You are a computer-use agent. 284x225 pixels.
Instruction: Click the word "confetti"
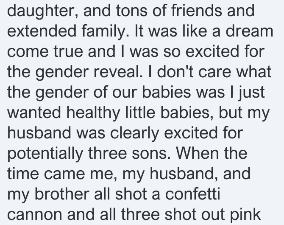tap(192, 194)
